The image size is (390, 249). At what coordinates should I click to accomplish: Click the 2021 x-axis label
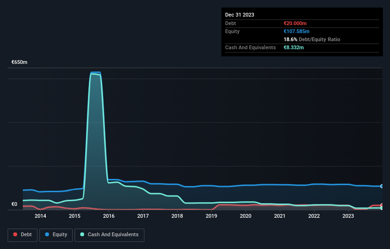pyautogui.click(x=280, y=216)
